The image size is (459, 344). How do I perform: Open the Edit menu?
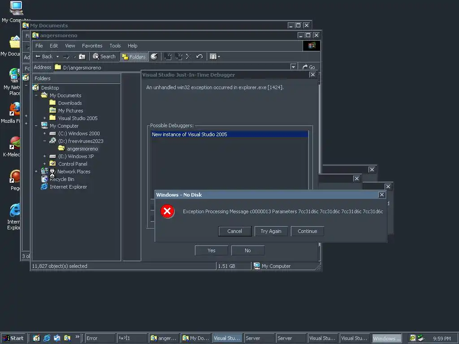pyautogui.click(x=54, y=46)
